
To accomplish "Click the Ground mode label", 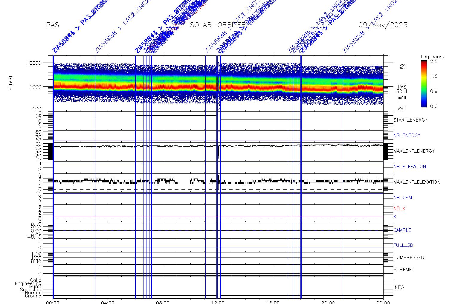I will (33, 296).
